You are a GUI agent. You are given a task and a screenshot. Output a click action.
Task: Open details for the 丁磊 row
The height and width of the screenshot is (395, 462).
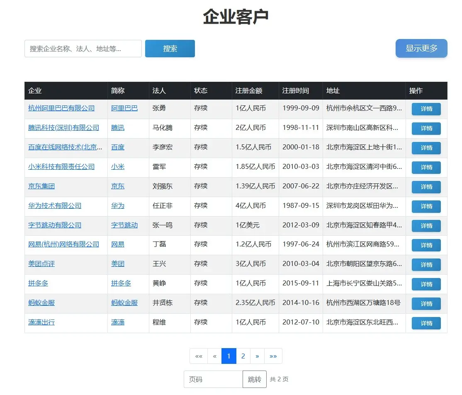tap(426, 245)
